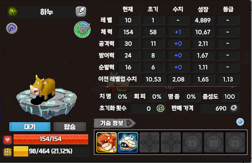
Task: Click the green refresh icon beside 초기화 횟수
Action: coord(160,108)
